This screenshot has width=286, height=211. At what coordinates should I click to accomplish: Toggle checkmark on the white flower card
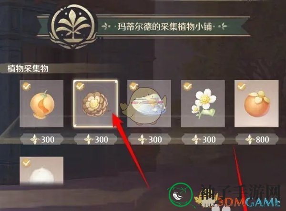click(187, 86)
